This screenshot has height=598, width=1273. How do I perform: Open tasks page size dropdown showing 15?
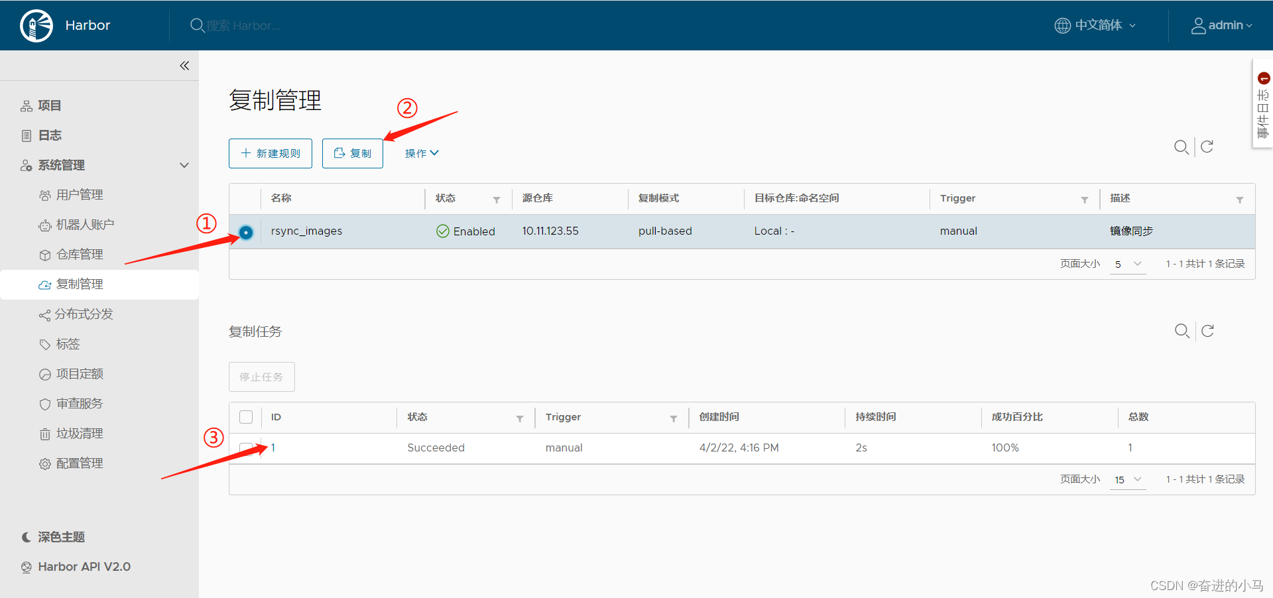pyautogui.click(x=1128, y=479)
